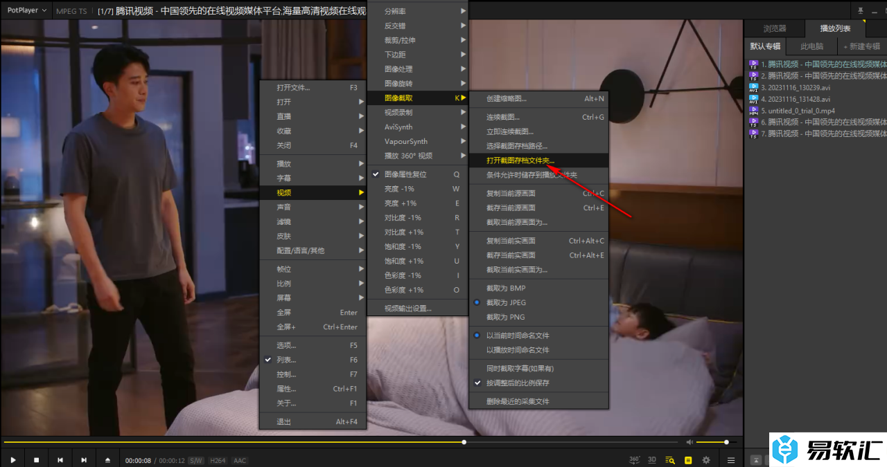Choose 连续截图... menu entry
Viewport: 887px width, 467px height.
538,117
